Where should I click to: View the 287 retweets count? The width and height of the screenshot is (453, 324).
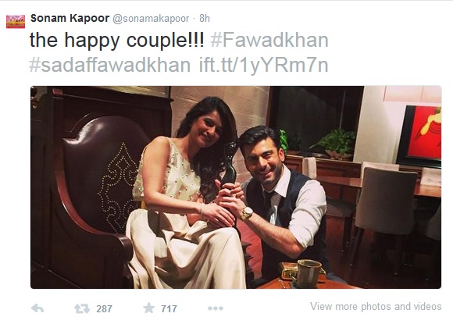pyautogui.click(x=104, y=308)
